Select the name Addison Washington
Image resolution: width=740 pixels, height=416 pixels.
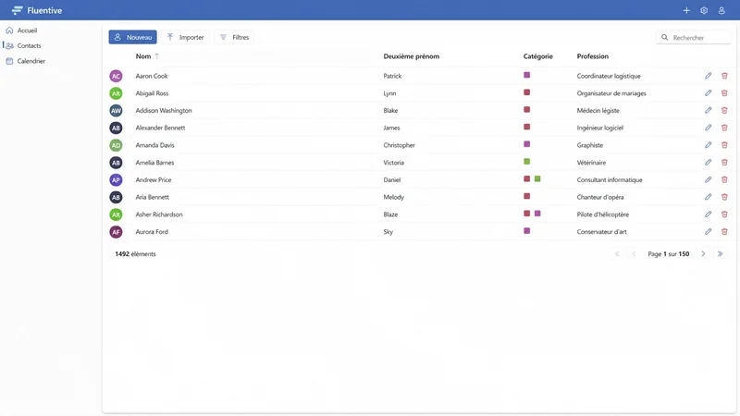[x=164, y=110]
